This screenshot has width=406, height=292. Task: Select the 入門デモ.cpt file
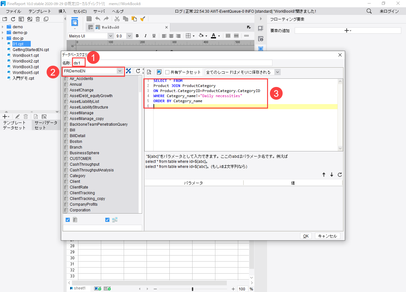click(x=23, y=78)
